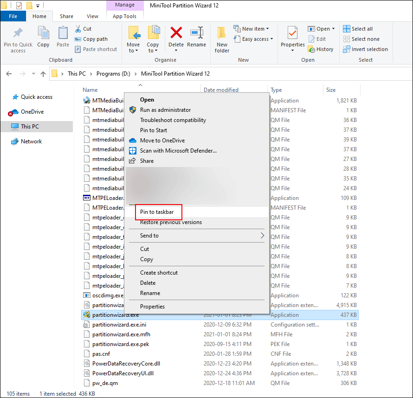The image size is (413, 398).
Task: Click Create shortcut in context menu
Action: click(x=159, y=273)
